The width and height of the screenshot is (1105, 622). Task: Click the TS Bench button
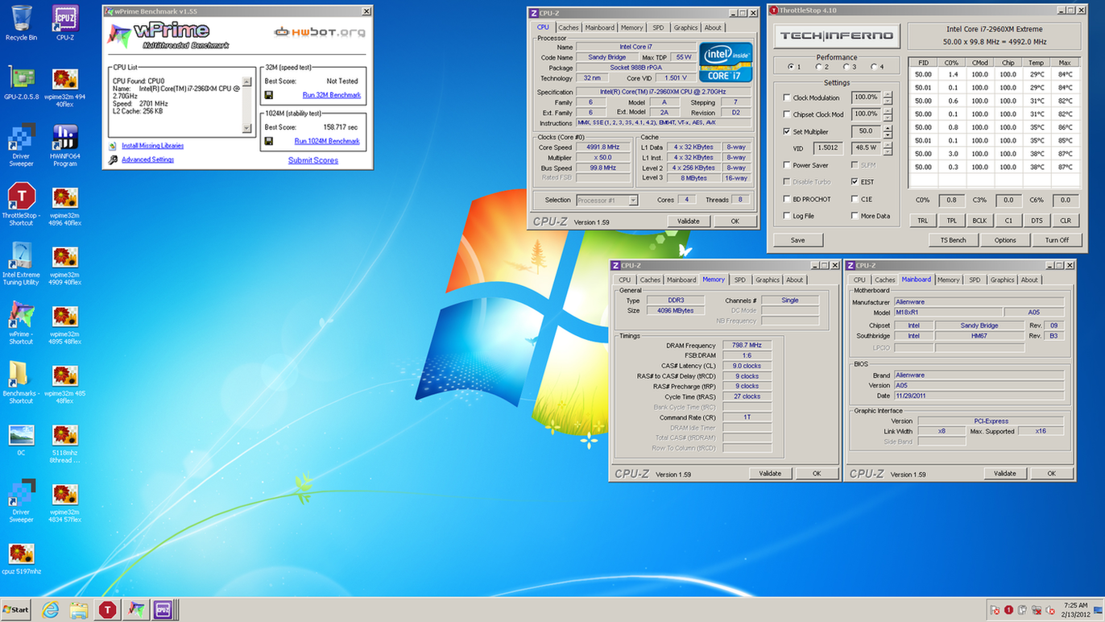pos(953,240)
